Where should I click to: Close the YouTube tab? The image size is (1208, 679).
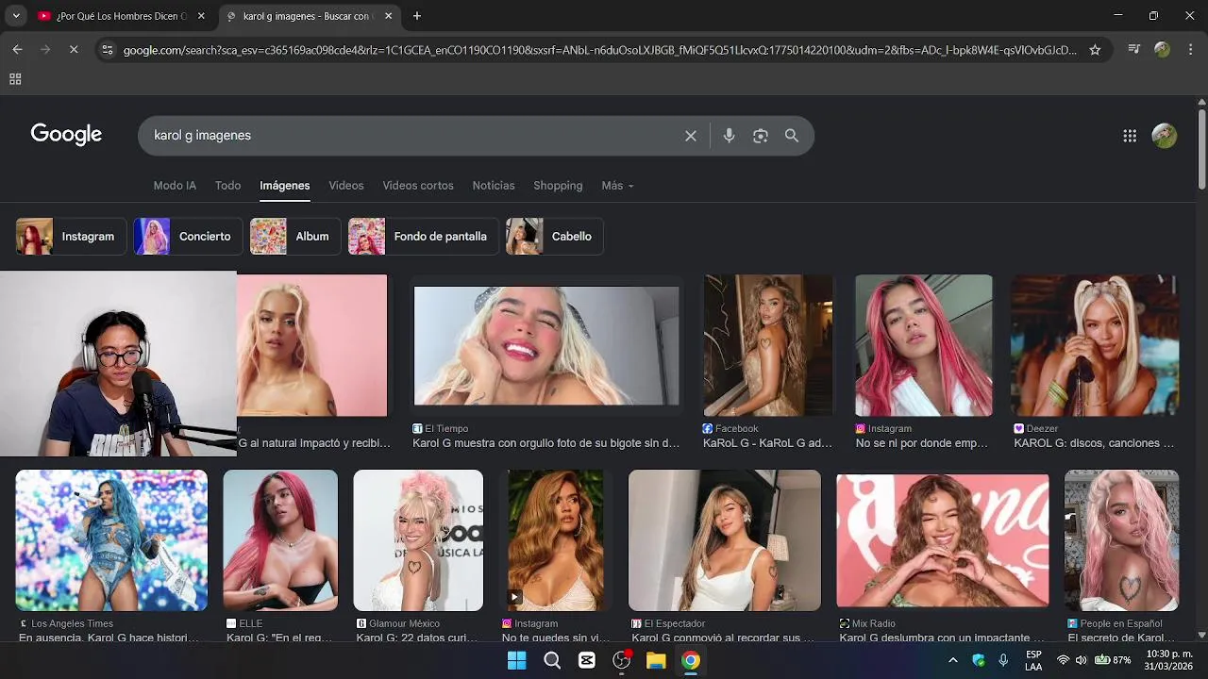tap(201, 16)
